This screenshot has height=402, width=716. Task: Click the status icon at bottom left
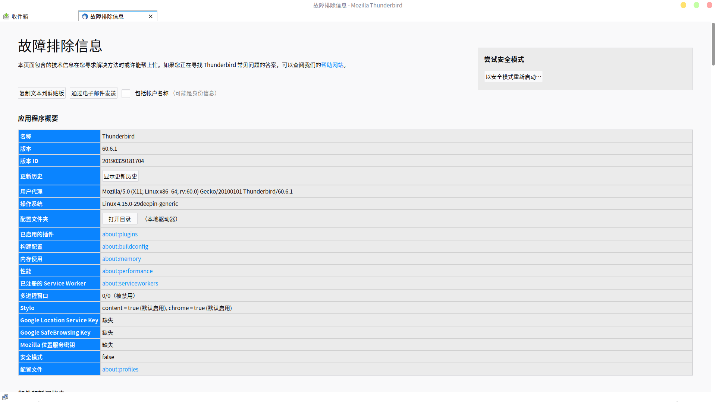(x=5, y=397)
